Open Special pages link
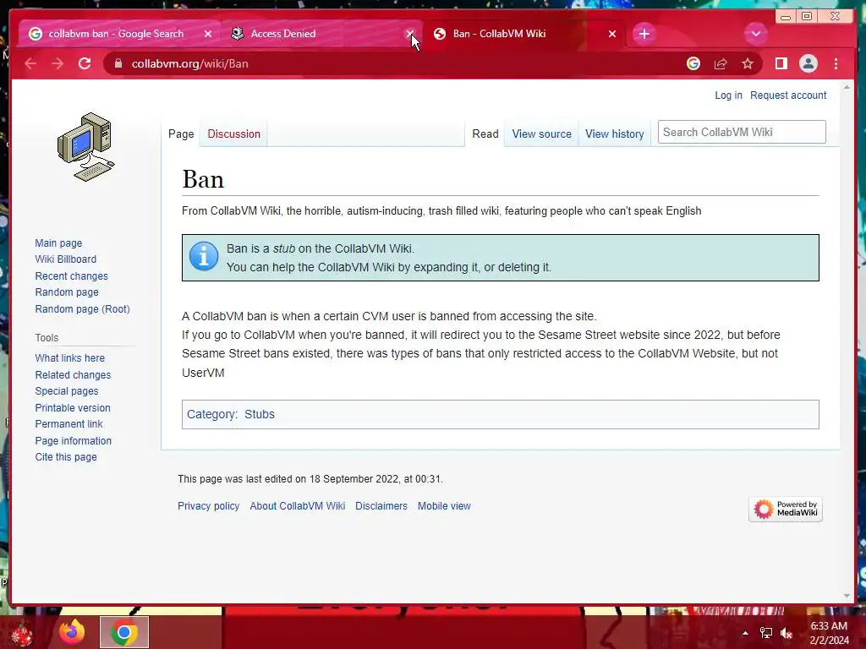 67,390
